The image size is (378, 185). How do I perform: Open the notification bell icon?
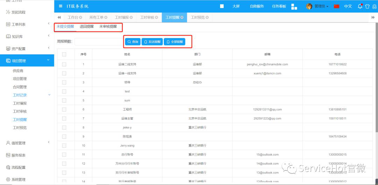click(x=360, y=6)
